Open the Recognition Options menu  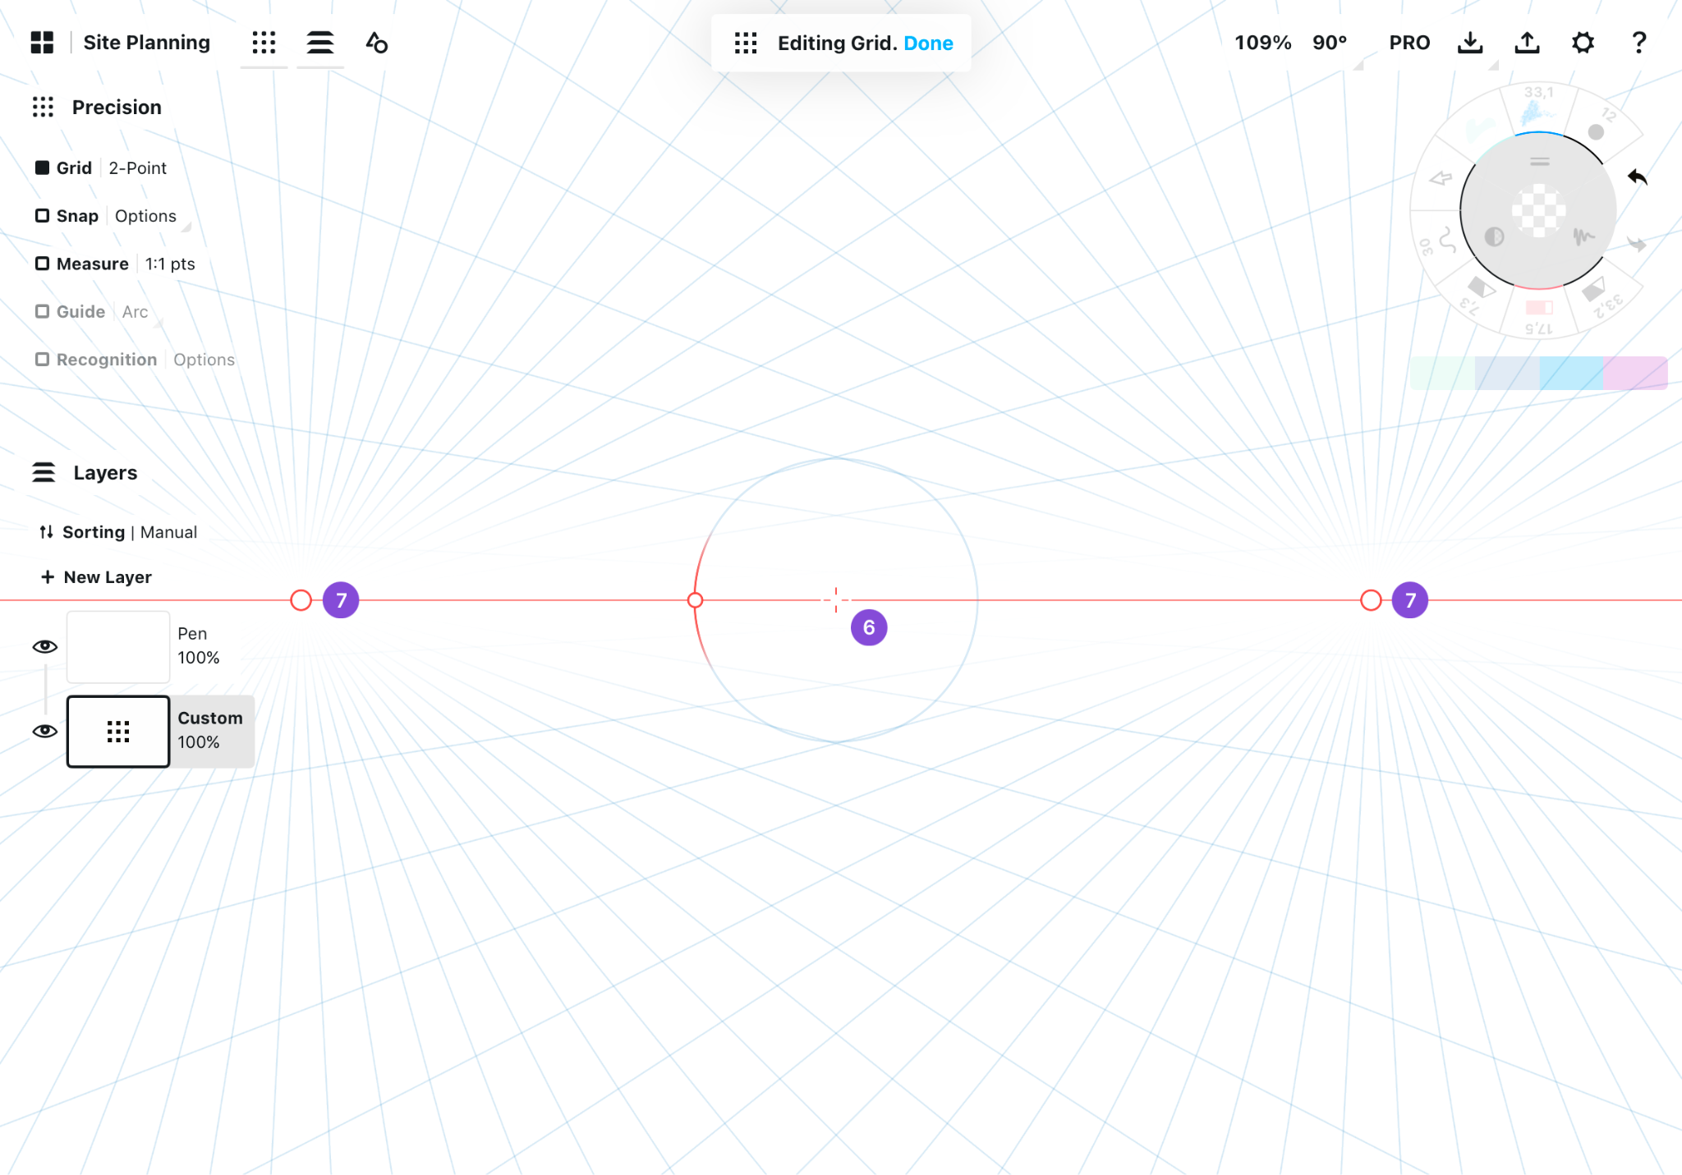pos(204,360)
